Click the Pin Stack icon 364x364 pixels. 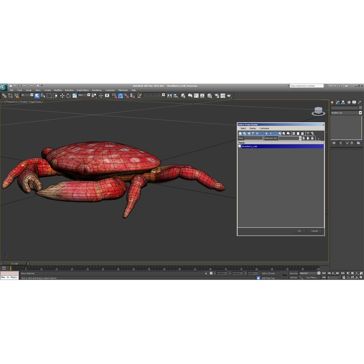[x=334, y=143]
